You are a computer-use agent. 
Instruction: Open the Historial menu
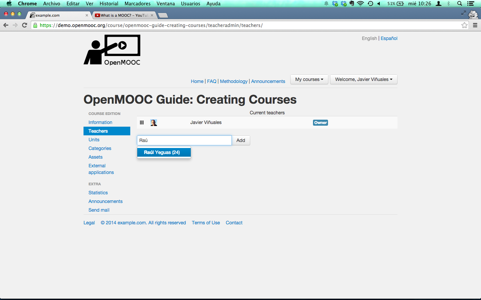pos(109,4)
